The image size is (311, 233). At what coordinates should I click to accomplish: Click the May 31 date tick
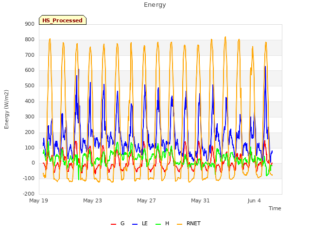tap(200, 200)
